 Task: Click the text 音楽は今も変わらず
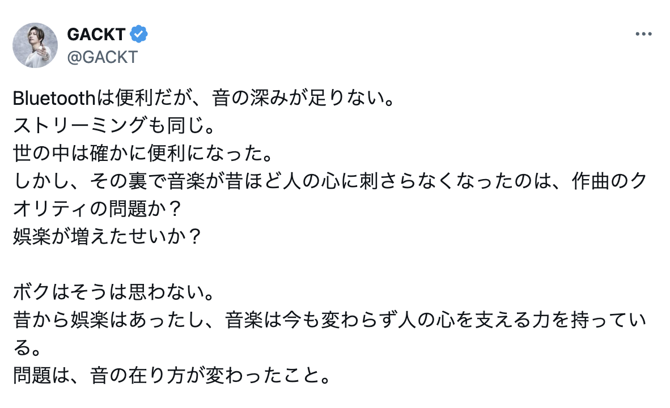[311, 320]
